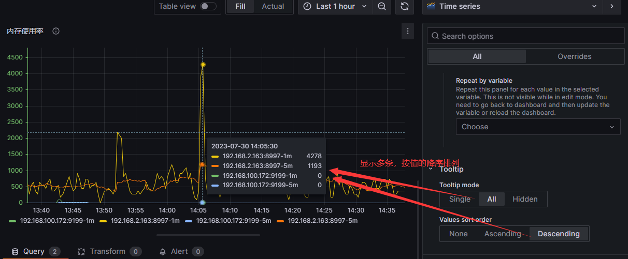Click the Time series chart icon
The width and height of the screenshot is (628, 259).
[x=431, y=6]
